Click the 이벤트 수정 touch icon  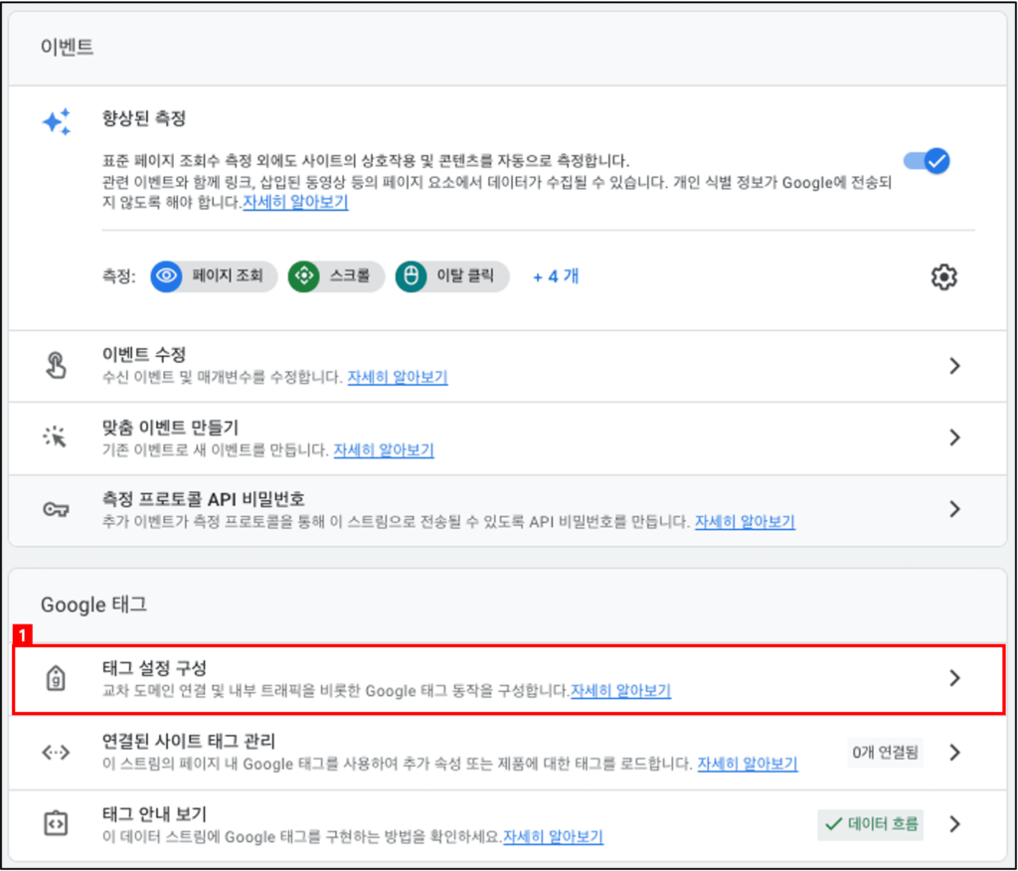(x=56, y=365)
